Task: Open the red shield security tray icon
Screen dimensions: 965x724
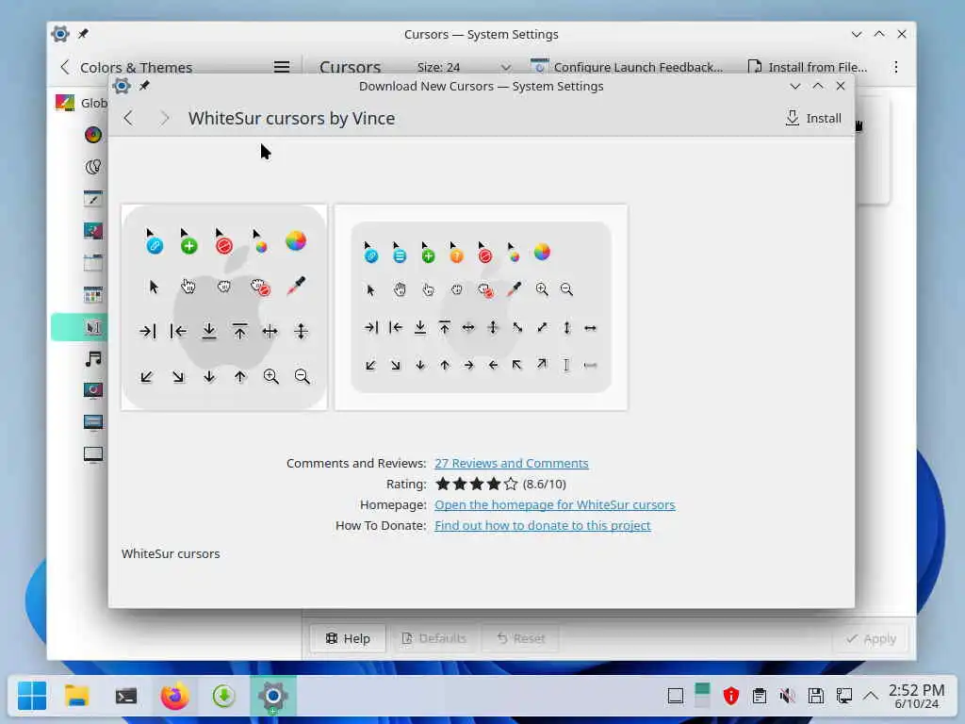Action: [x=731, y=697]
